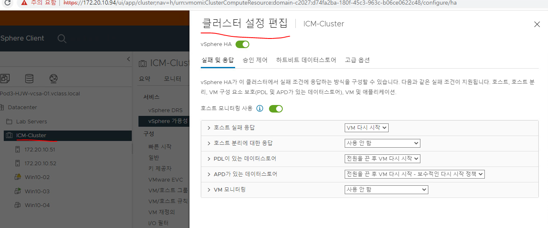Click the VM icon beside Win10-04
The height and width of the screenshot is (228, 548).
click(x=18, y=205)
